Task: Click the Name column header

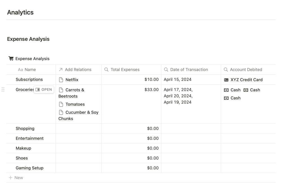Action: tap(30, 70)
